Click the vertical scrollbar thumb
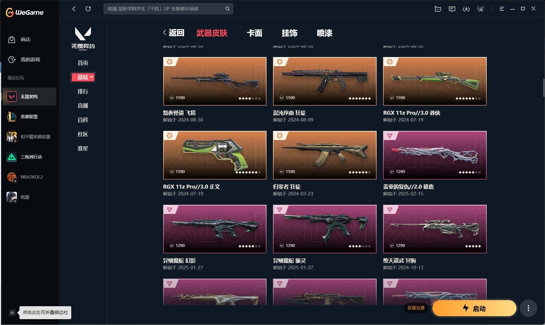This screenshot has width=545, height=325. click(544, 87)
